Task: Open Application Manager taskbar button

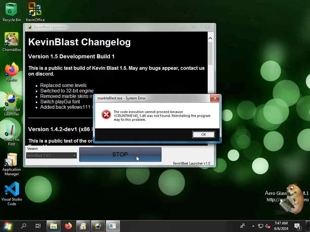Action: [x=83, y=226]
